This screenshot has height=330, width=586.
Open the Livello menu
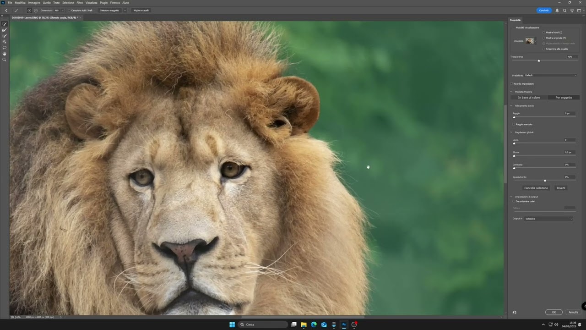click(x=47, y=3)
